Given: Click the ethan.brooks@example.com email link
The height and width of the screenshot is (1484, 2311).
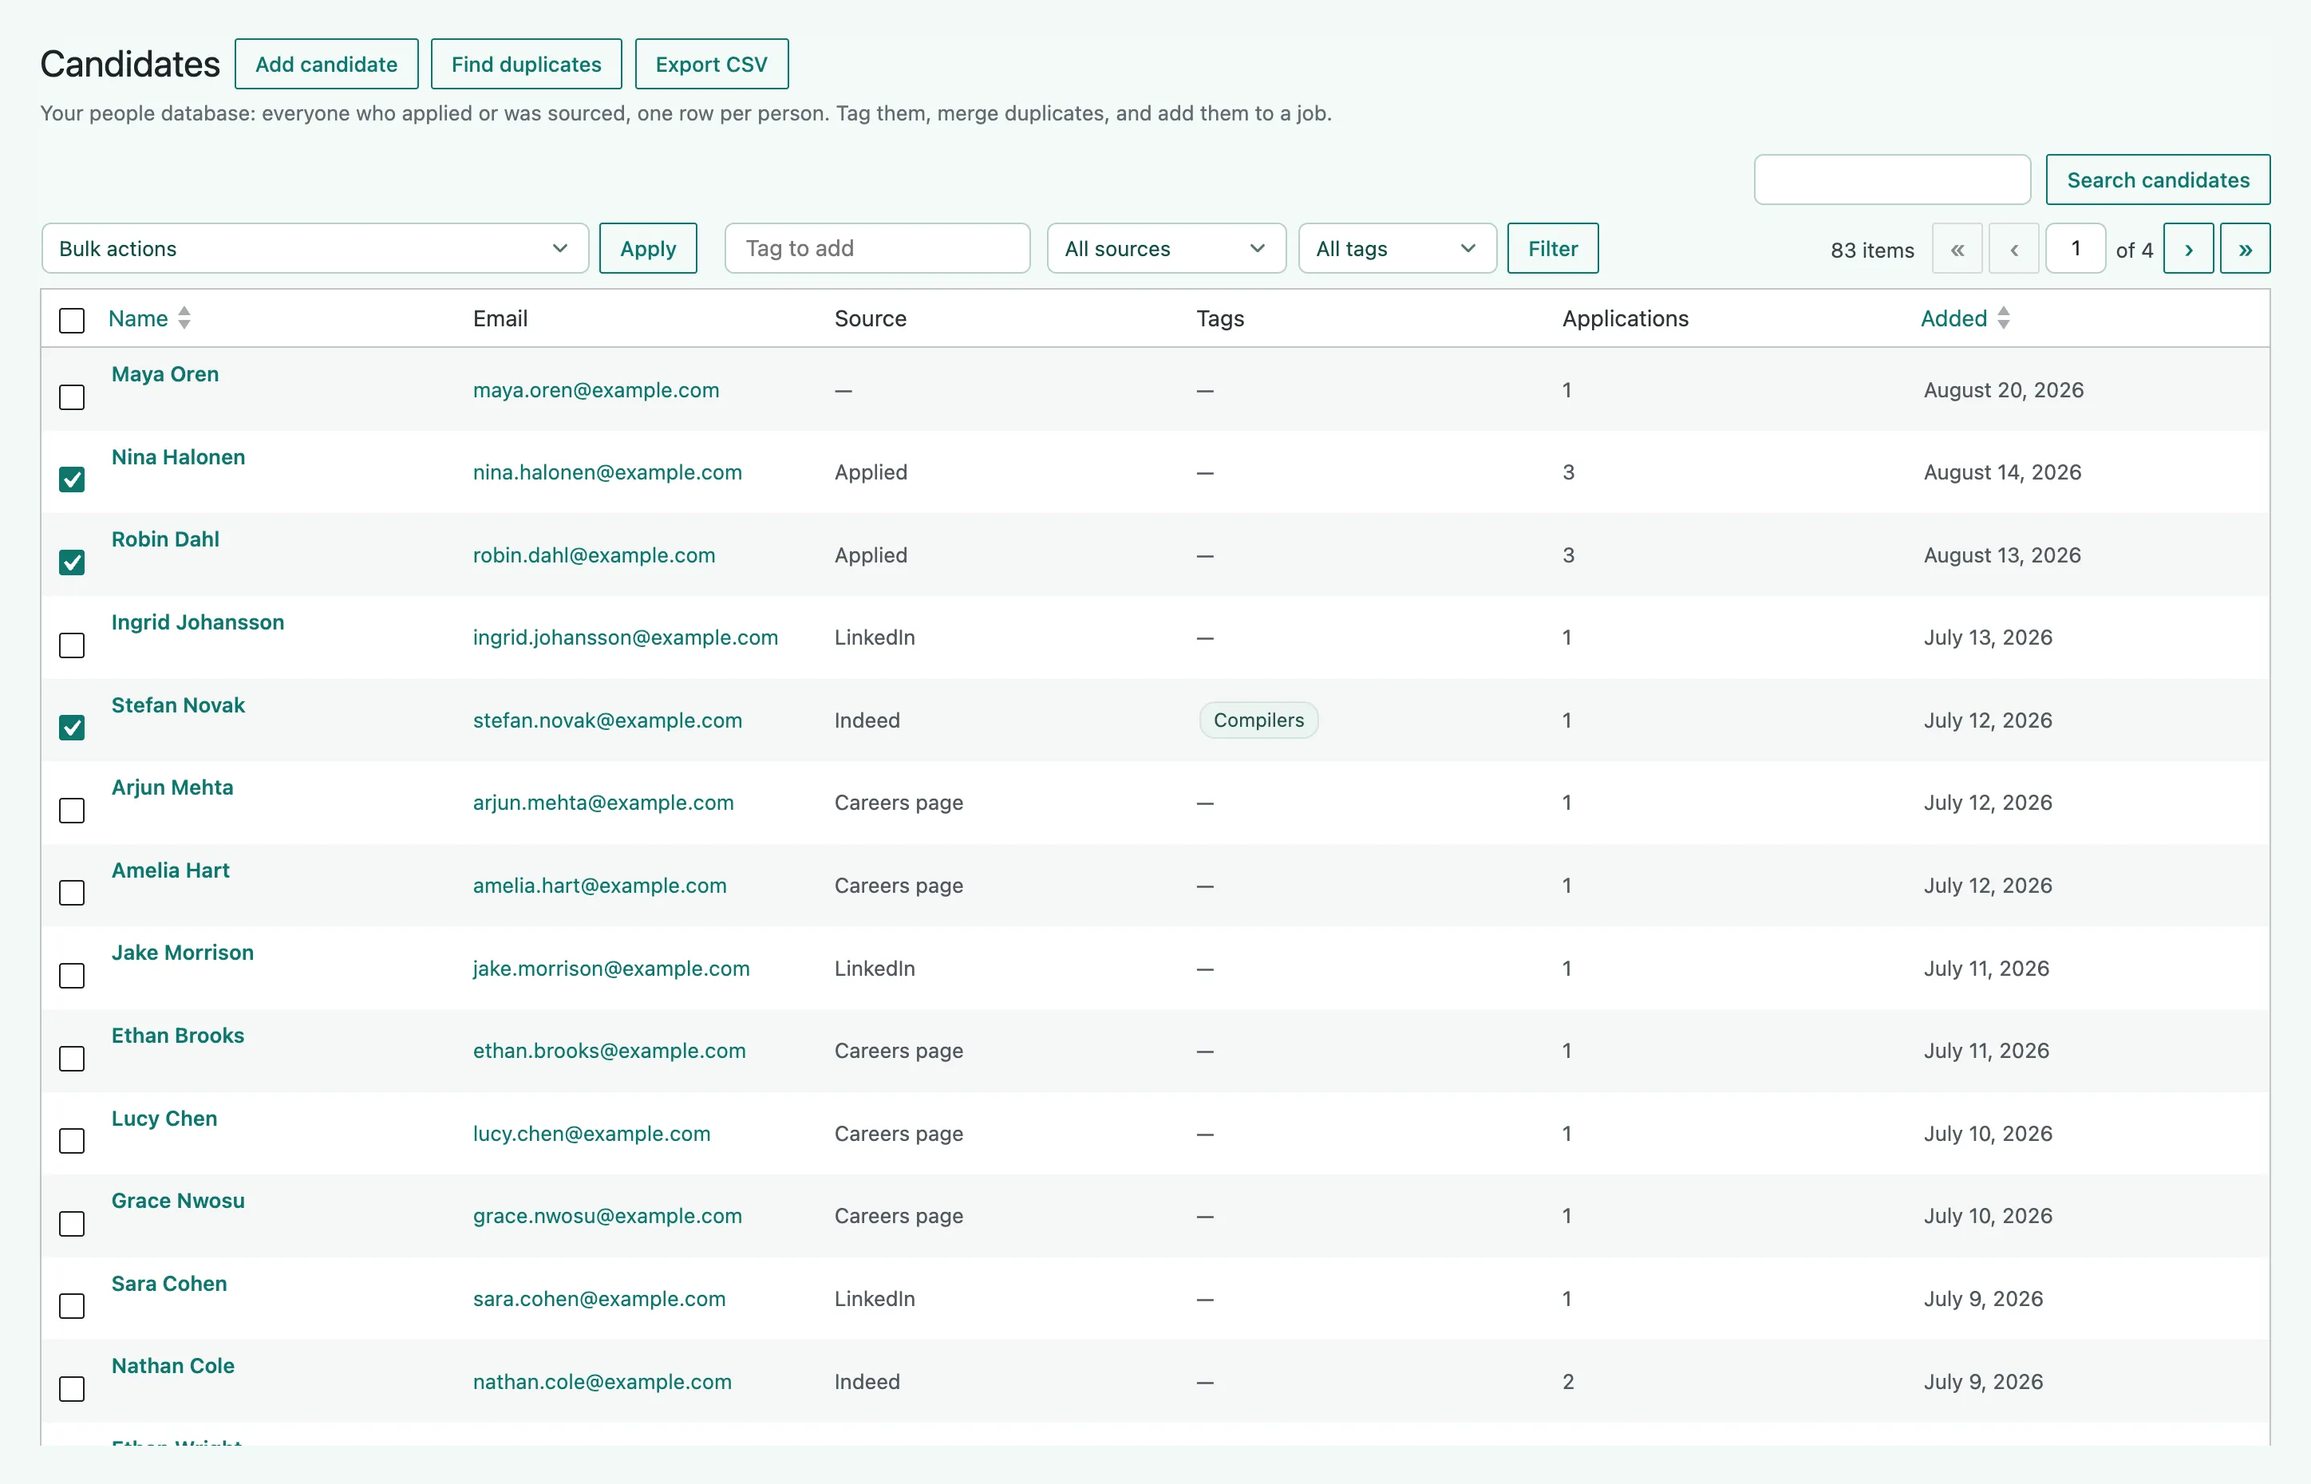Looking at the screenshot, I should click(609, 1050).
